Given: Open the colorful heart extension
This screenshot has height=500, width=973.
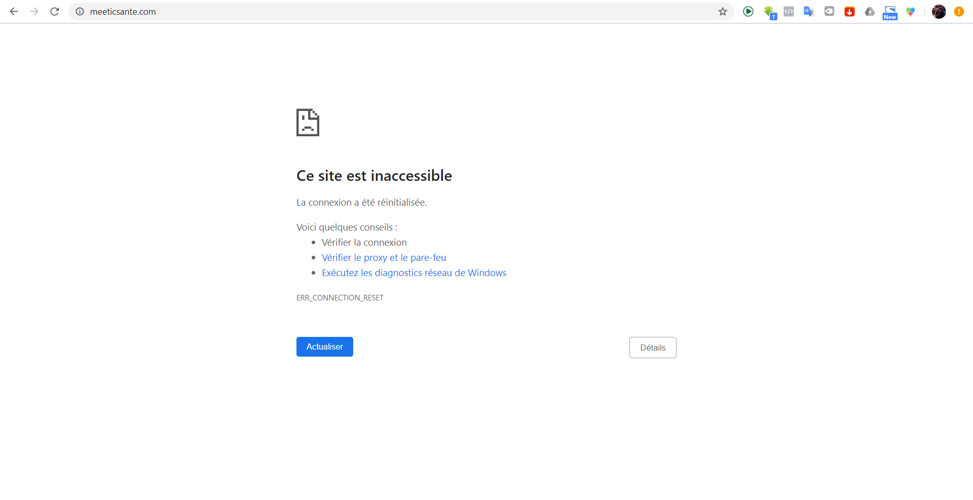Looking at the screenshot, I should 911,11.
